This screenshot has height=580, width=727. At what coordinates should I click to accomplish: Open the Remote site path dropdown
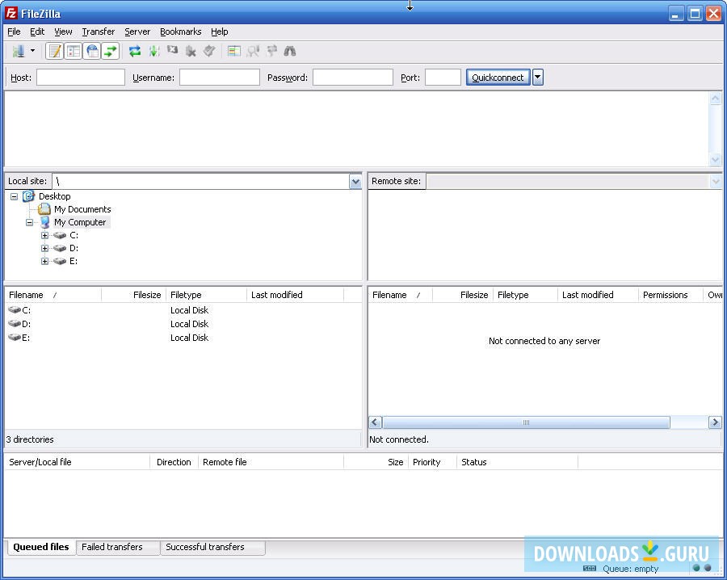(716, 182)
